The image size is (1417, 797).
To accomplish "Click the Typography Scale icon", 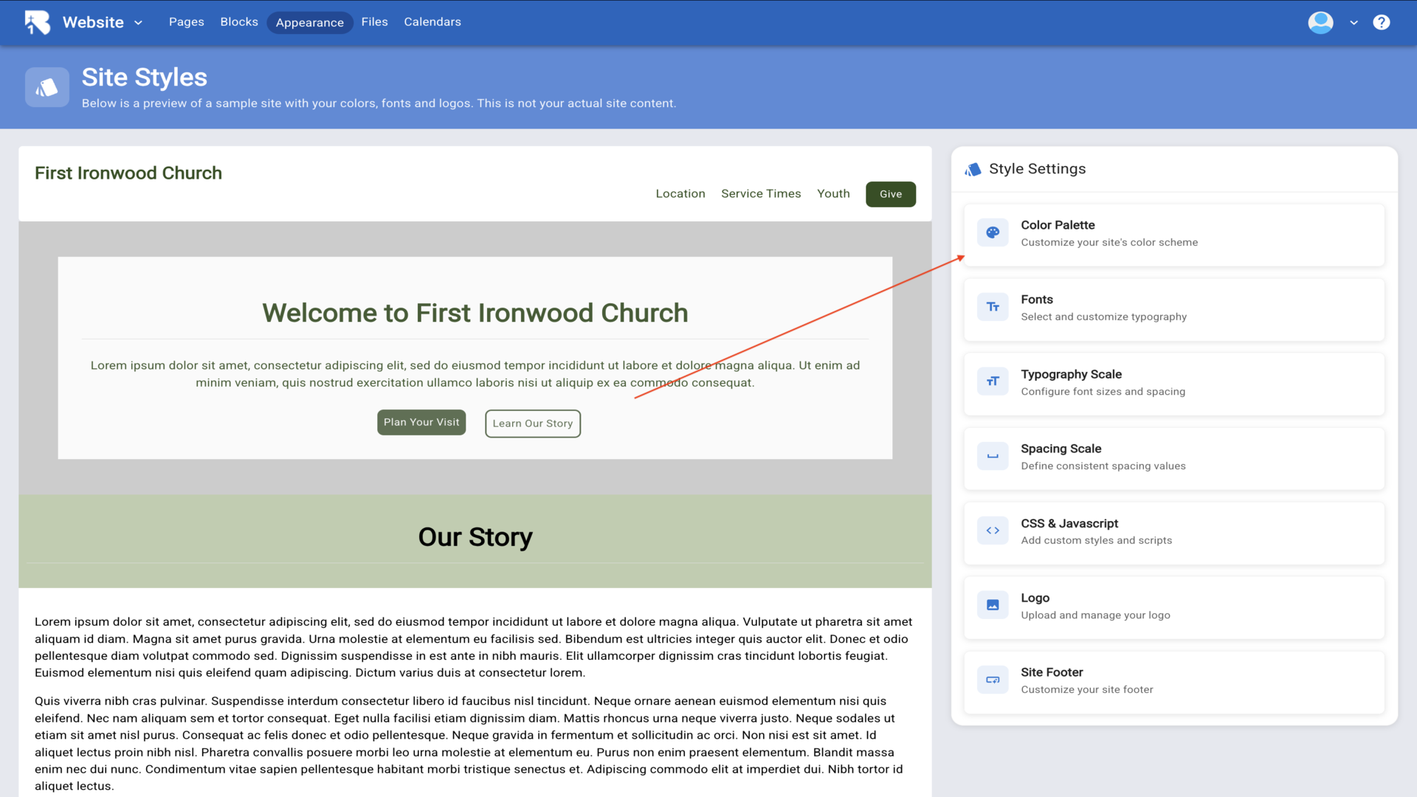I will tap(993, 382).
